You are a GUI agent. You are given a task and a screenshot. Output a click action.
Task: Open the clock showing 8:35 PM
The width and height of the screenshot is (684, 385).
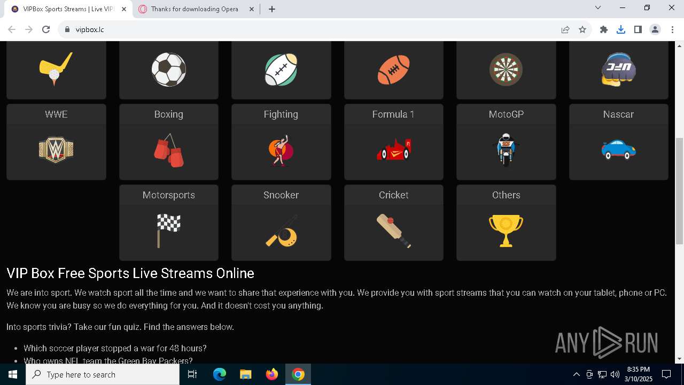tap(638, 374)
